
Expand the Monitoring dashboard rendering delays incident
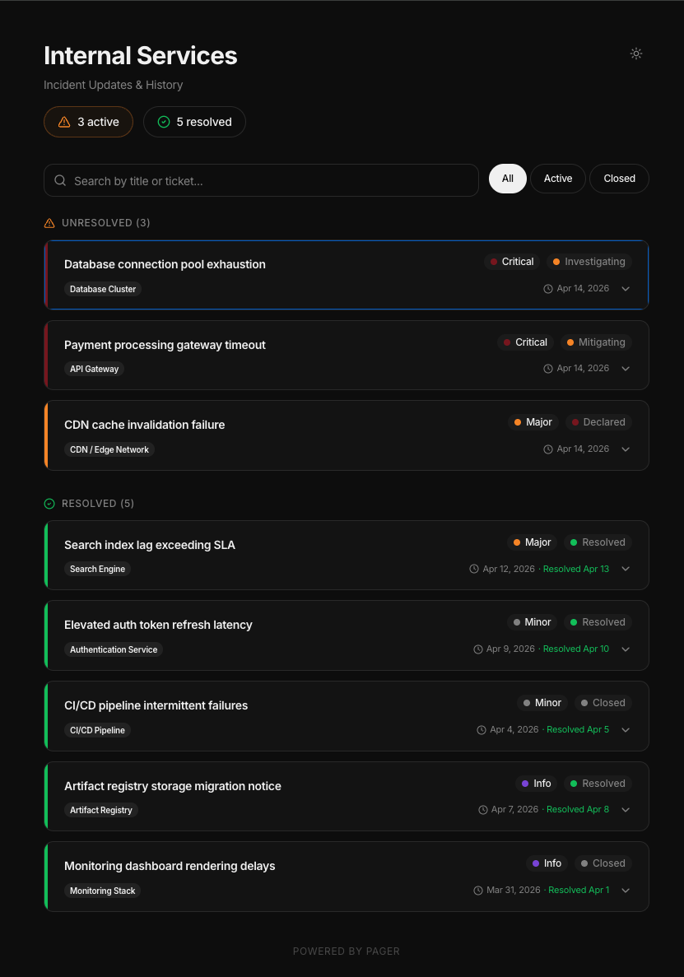click(626, 890)
